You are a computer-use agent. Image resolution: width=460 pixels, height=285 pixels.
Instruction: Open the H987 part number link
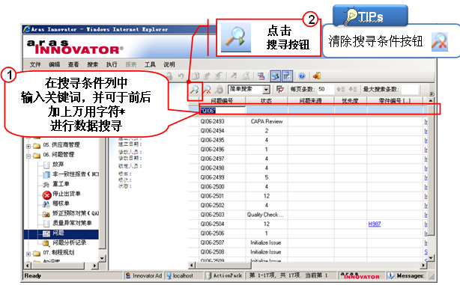[x=375, y=224]
